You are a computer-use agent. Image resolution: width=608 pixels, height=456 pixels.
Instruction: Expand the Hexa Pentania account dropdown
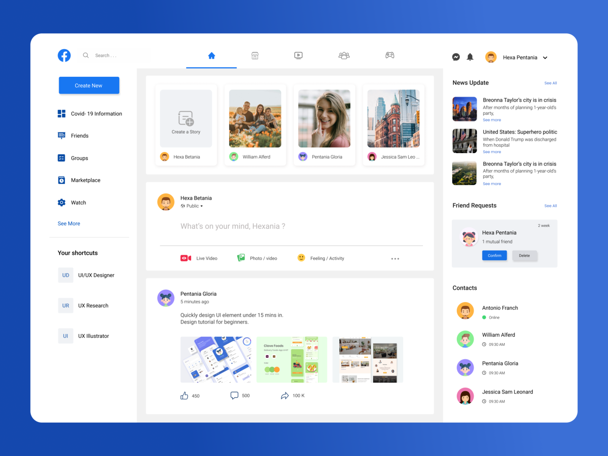pyautogui.click(x=545, y=57)
